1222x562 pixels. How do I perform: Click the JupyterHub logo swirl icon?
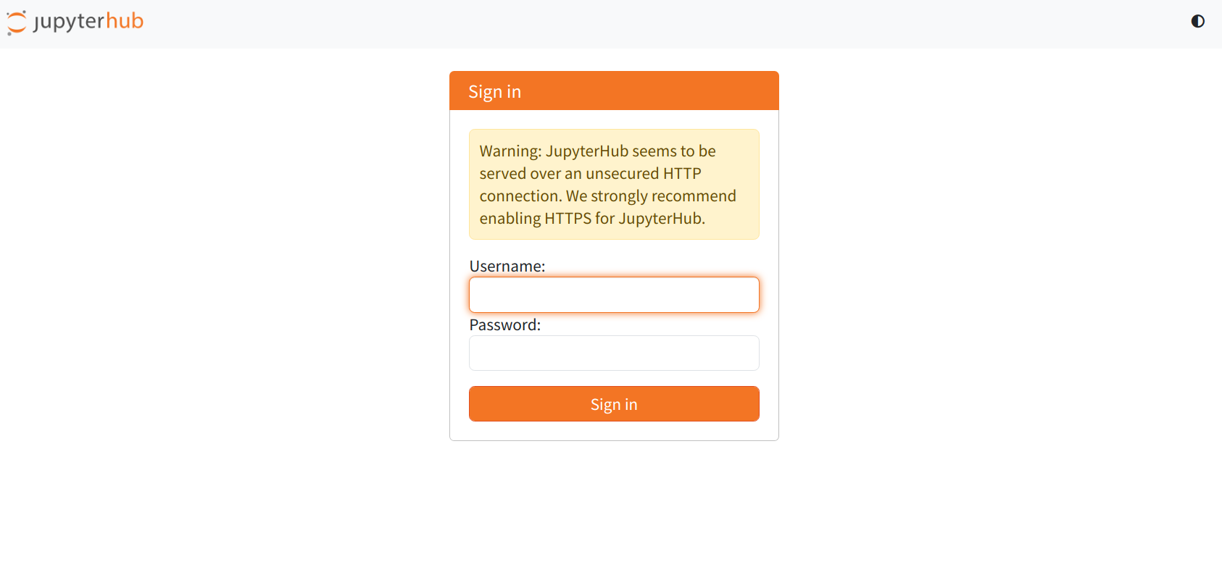(x=16, y=22)
